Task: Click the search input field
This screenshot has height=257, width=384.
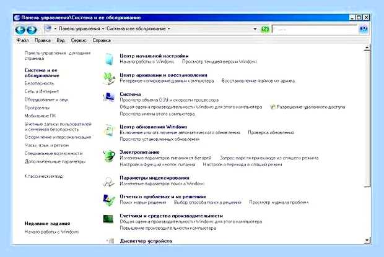Action: (315, 29)
